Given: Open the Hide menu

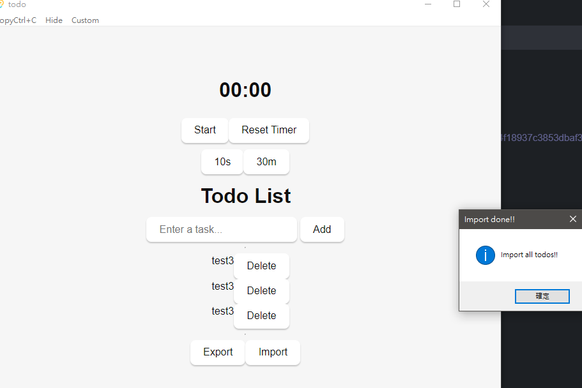Looking at the screenshot, I should pyautogui.click(x=54, y=20).
